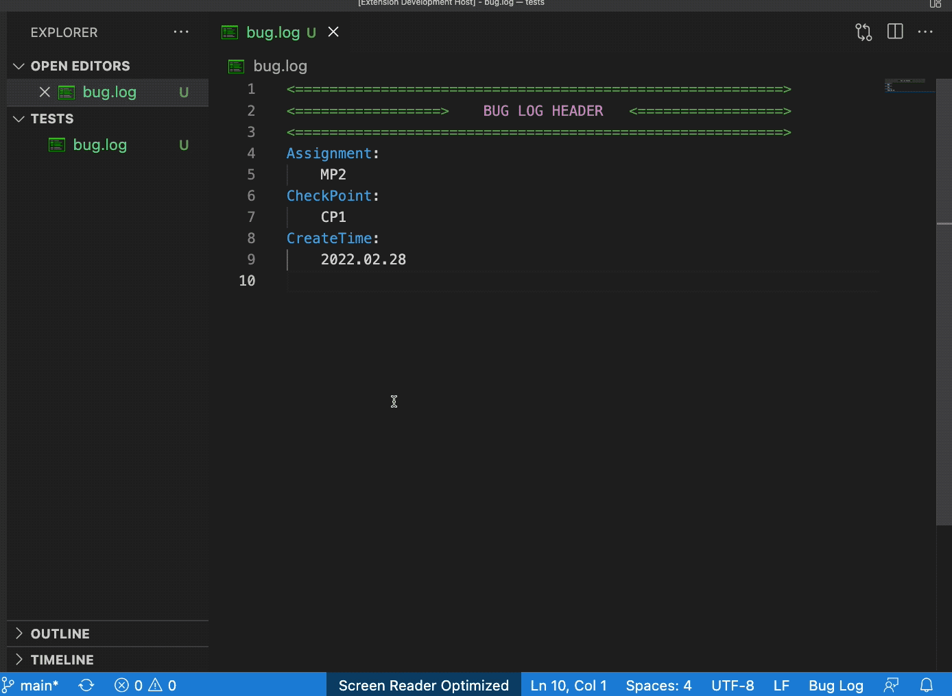
Task: Open the Explorer views and more actions menu
Action: [181, 32]
